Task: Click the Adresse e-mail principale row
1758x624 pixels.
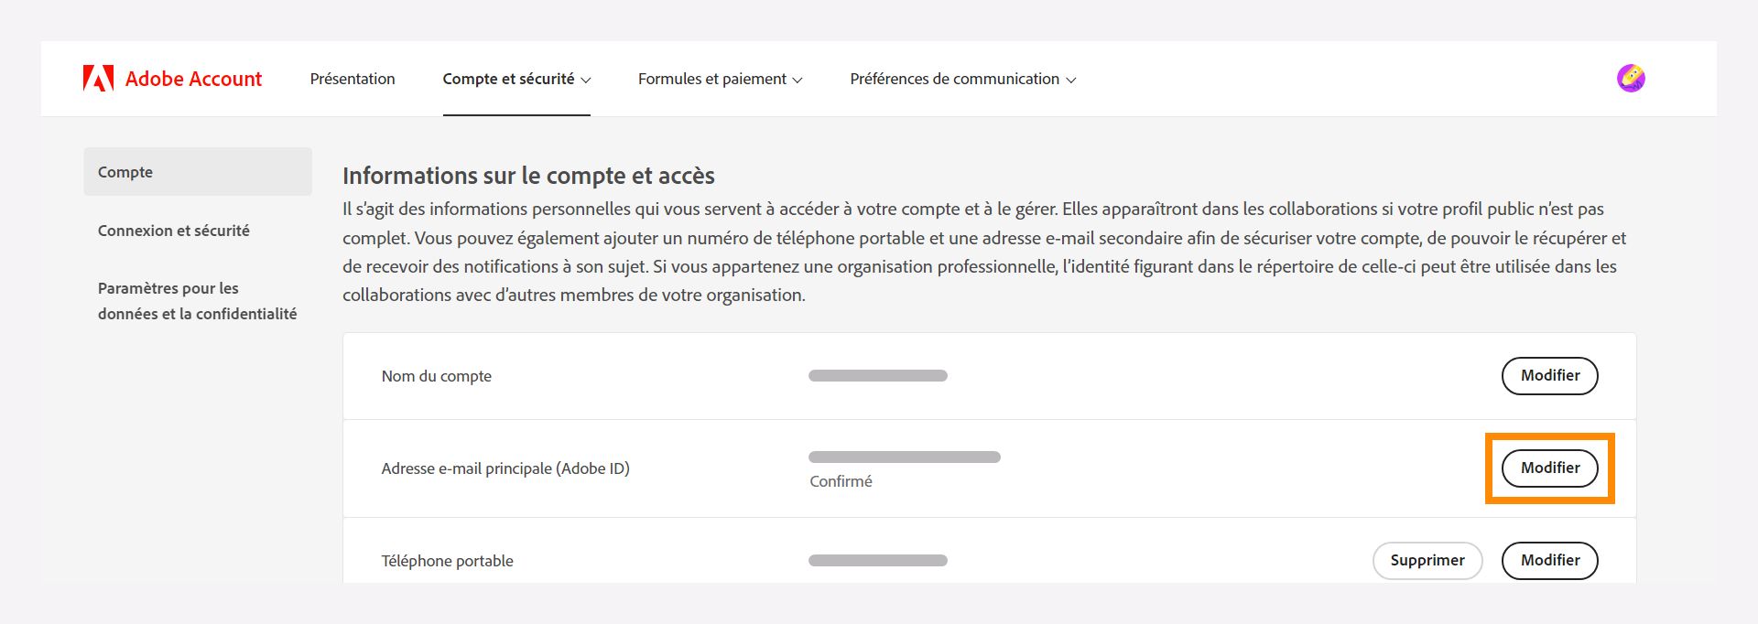Action: click(x=506, y=468)
